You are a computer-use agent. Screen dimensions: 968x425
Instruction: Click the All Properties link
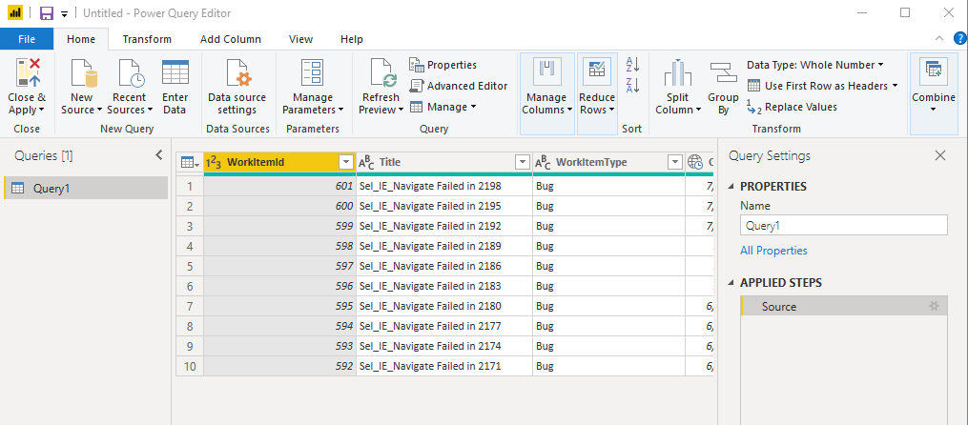(773, 251)
